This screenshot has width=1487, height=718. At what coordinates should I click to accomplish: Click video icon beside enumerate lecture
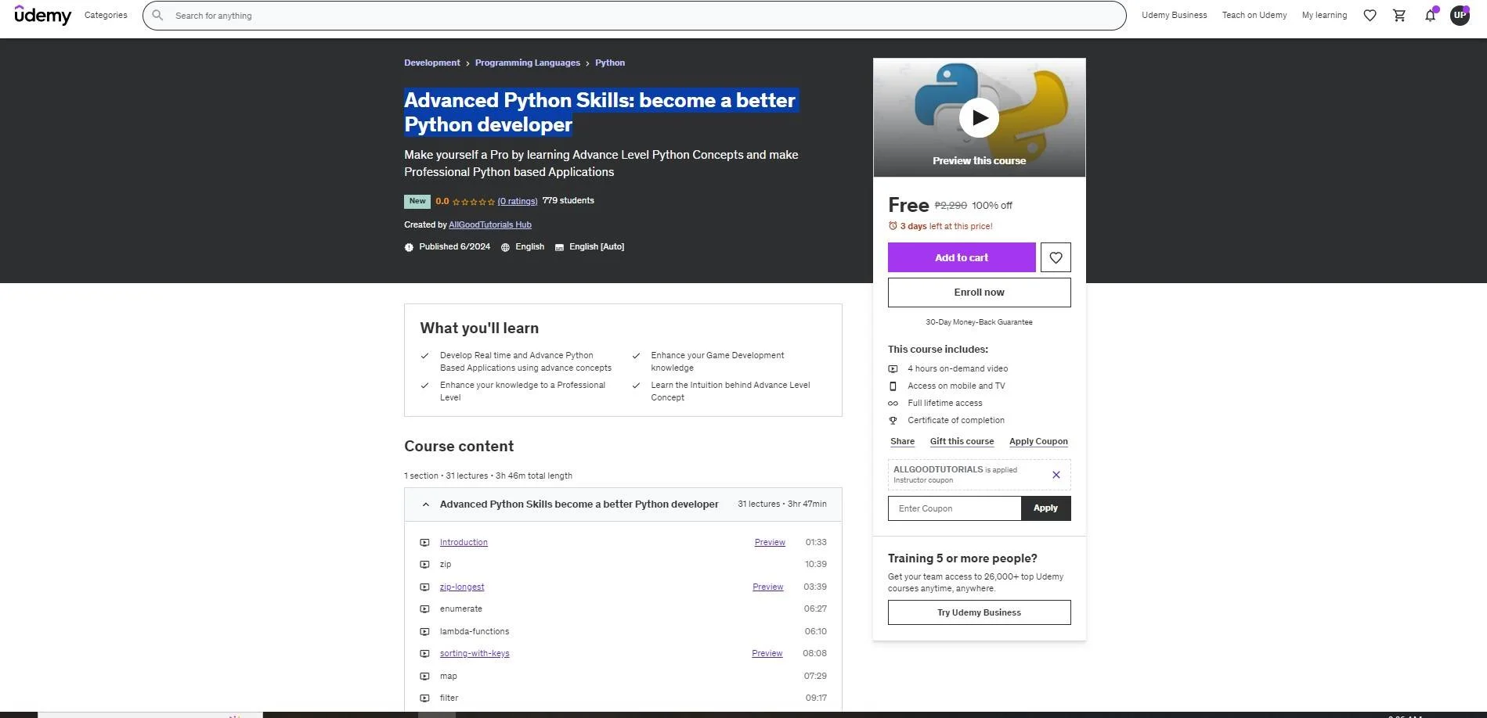pyautogui.click(x=424, y=609)
